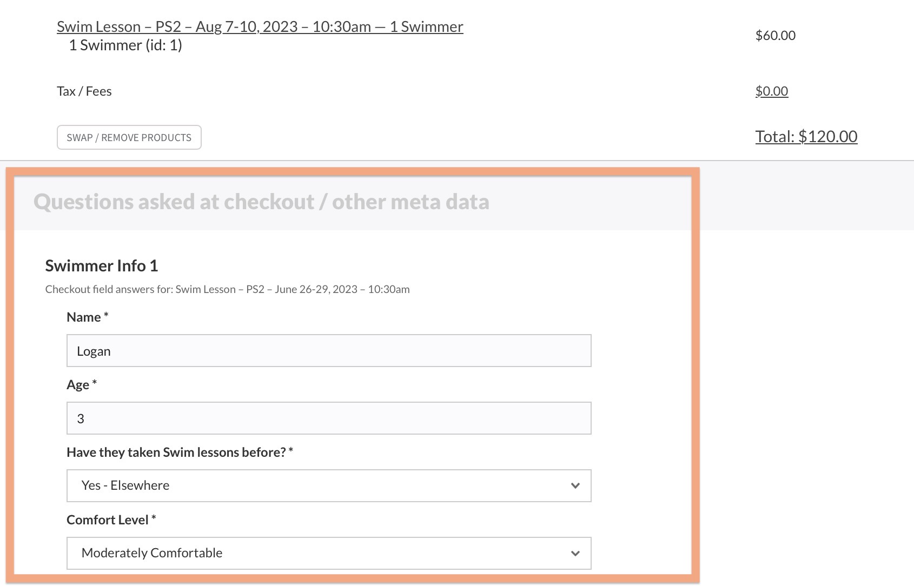
Task: Click the chevron arrow beside Yes - Elsewhere
Action: point(575,486)
